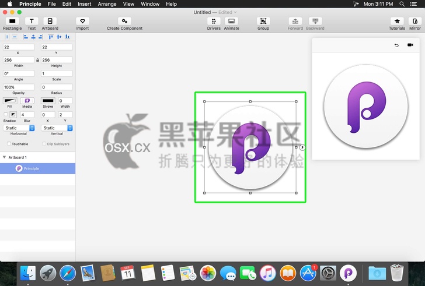Open Spotlight search in menu bar

coord(402,4)
